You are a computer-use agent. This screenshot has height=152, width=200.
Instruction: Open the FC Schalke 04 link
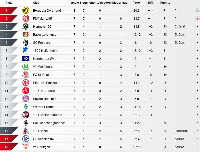(x=43, y=139)
